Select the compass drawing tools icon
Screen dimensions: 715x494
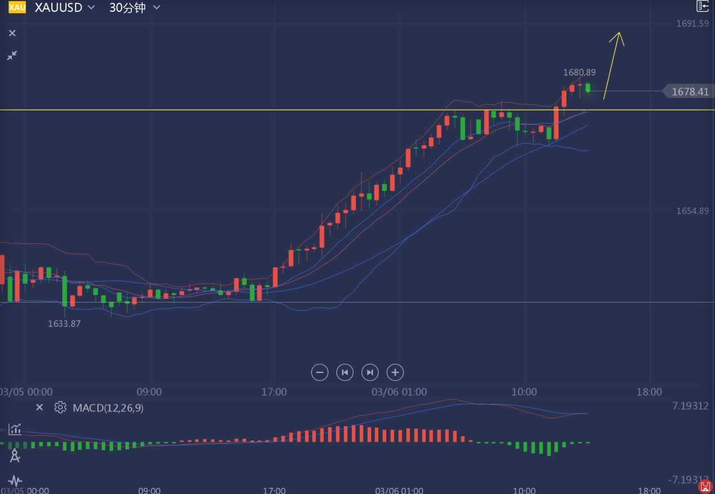(15, 456)
